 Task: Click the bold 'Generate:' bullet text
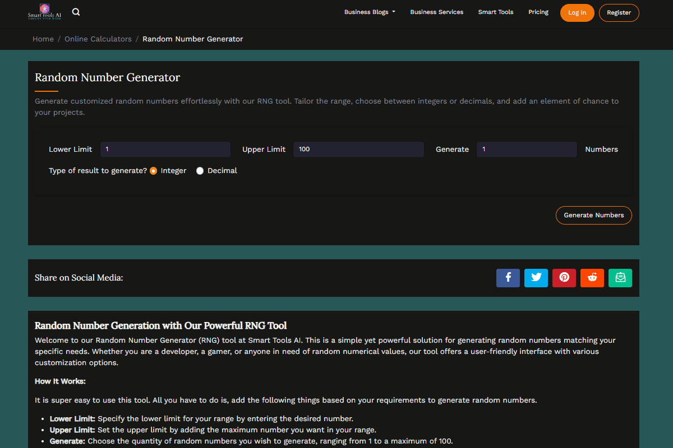click(67, 441)
